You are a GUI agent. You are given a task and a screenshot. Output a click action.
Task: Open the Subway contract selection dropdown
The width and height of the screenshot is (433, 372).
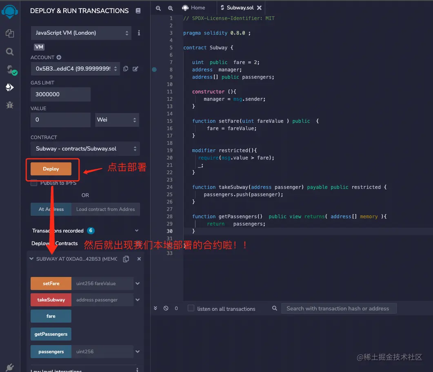click(x=85, y=149)
